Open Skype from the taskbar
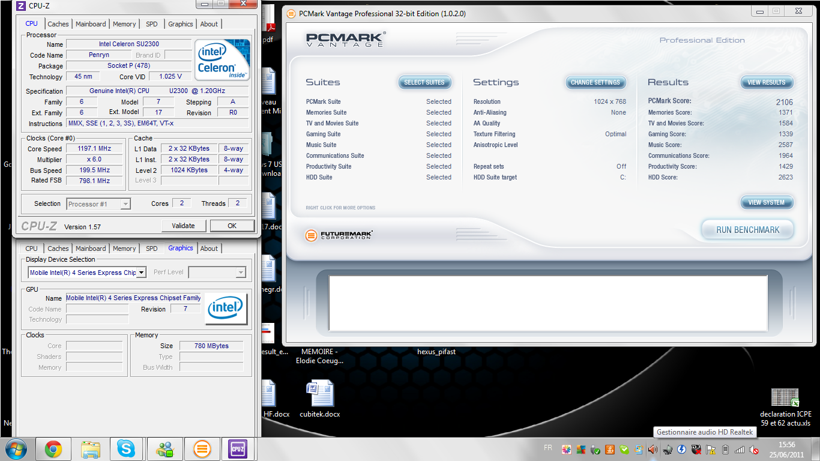The width and height of the screenshot is (820, 461). (127, 449)
